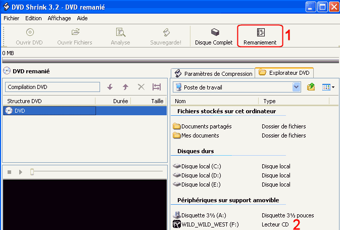Select the WILD_WILD_WEST (F:) drive
This screenshot has width=340, height=230.
pos(206,224)
